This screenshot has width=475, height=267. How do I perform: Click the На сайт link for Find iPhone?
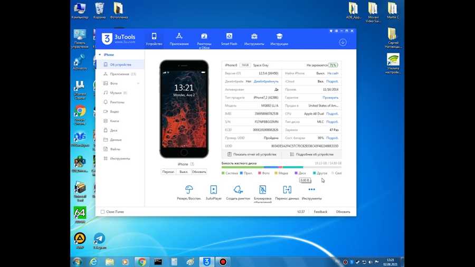coord(332,73)
